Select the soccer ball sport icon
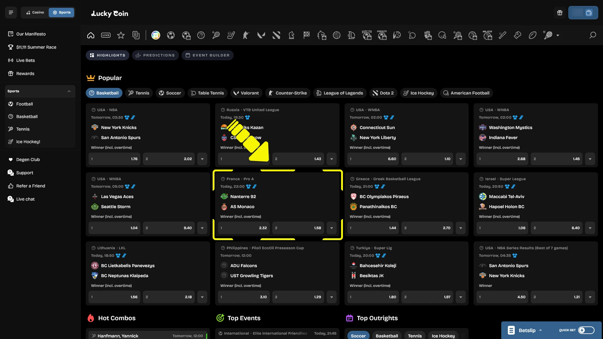This screenshot has width=603, height=339. tap(171, 35)
